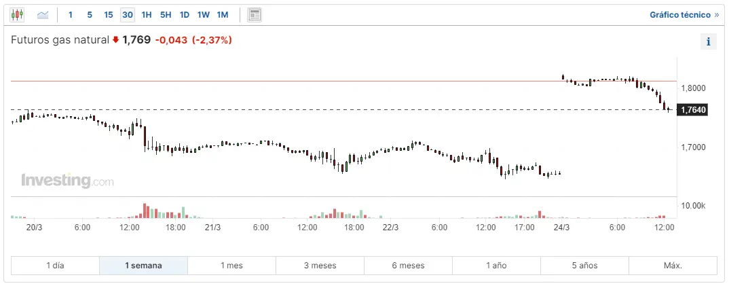Click the red down arrow beside Futuros gas natural

[x=116, y=40]
